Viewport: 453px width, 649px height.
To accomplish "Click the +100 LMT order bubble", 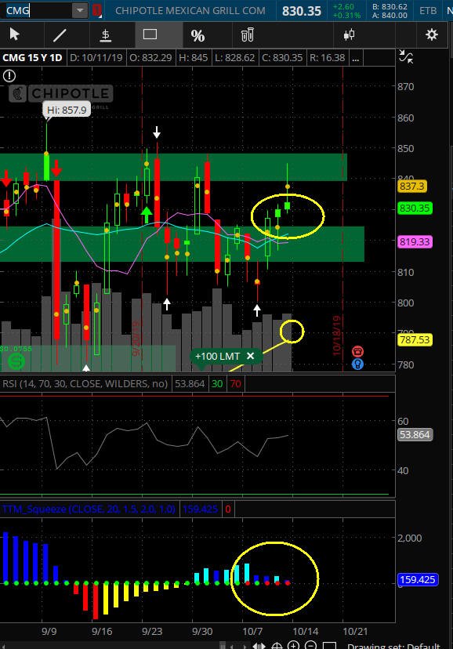I will click(x=217, y=357).
